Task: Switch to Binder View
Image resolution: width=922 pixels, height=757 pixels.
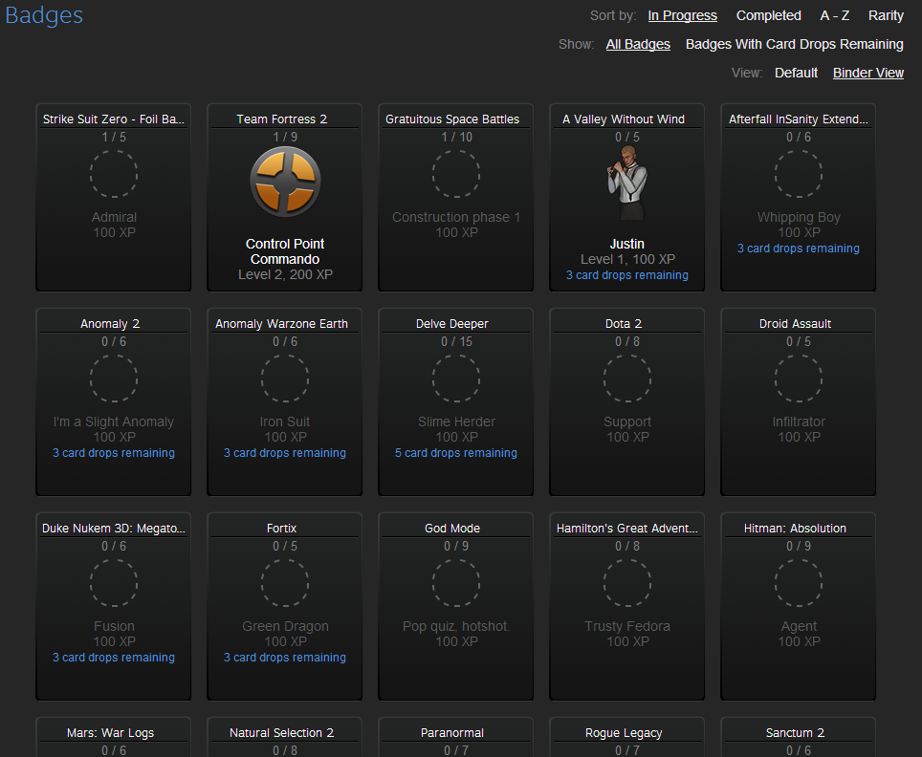Action: point(868,73)
